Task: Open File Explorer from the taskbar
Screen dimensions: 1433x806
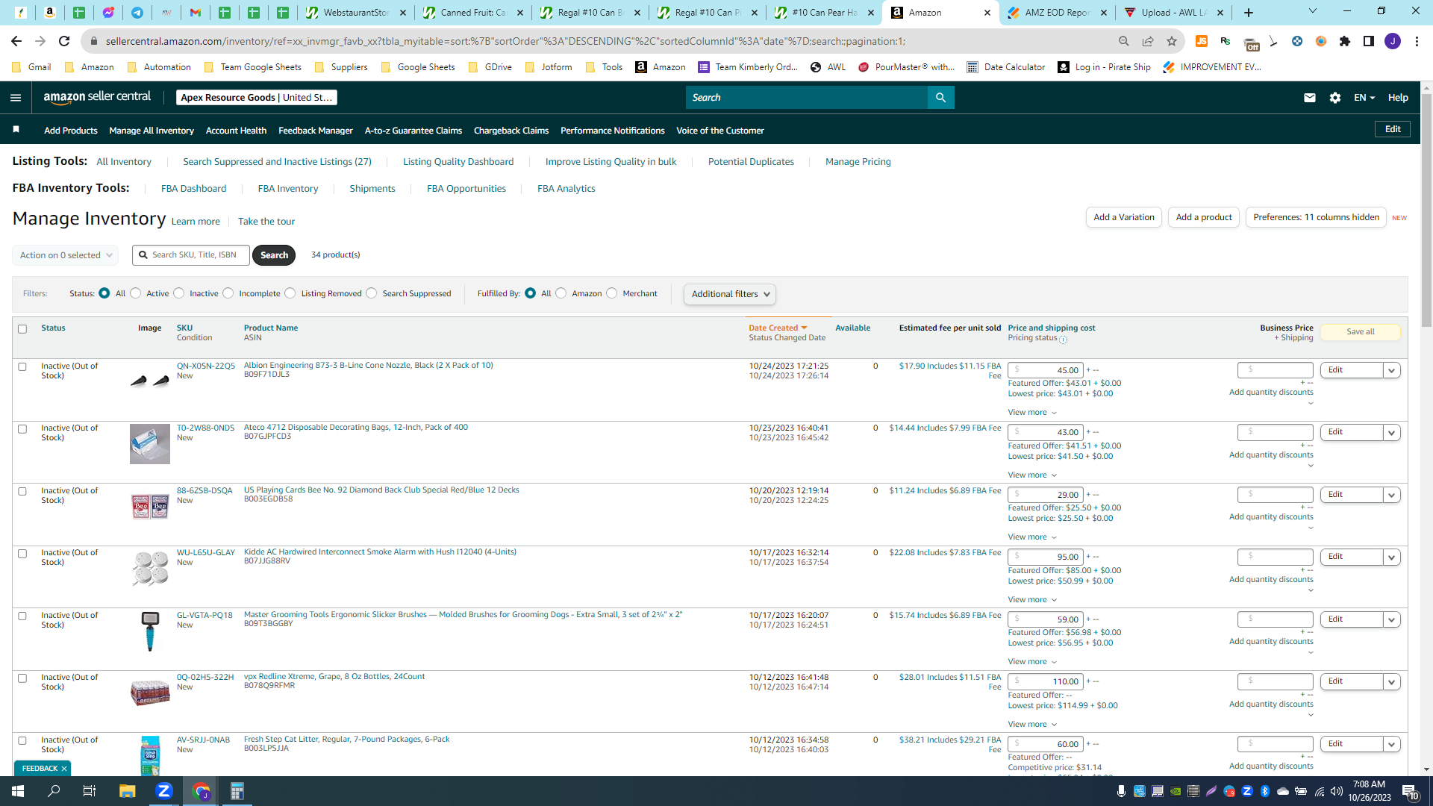Action: [128, 791]
